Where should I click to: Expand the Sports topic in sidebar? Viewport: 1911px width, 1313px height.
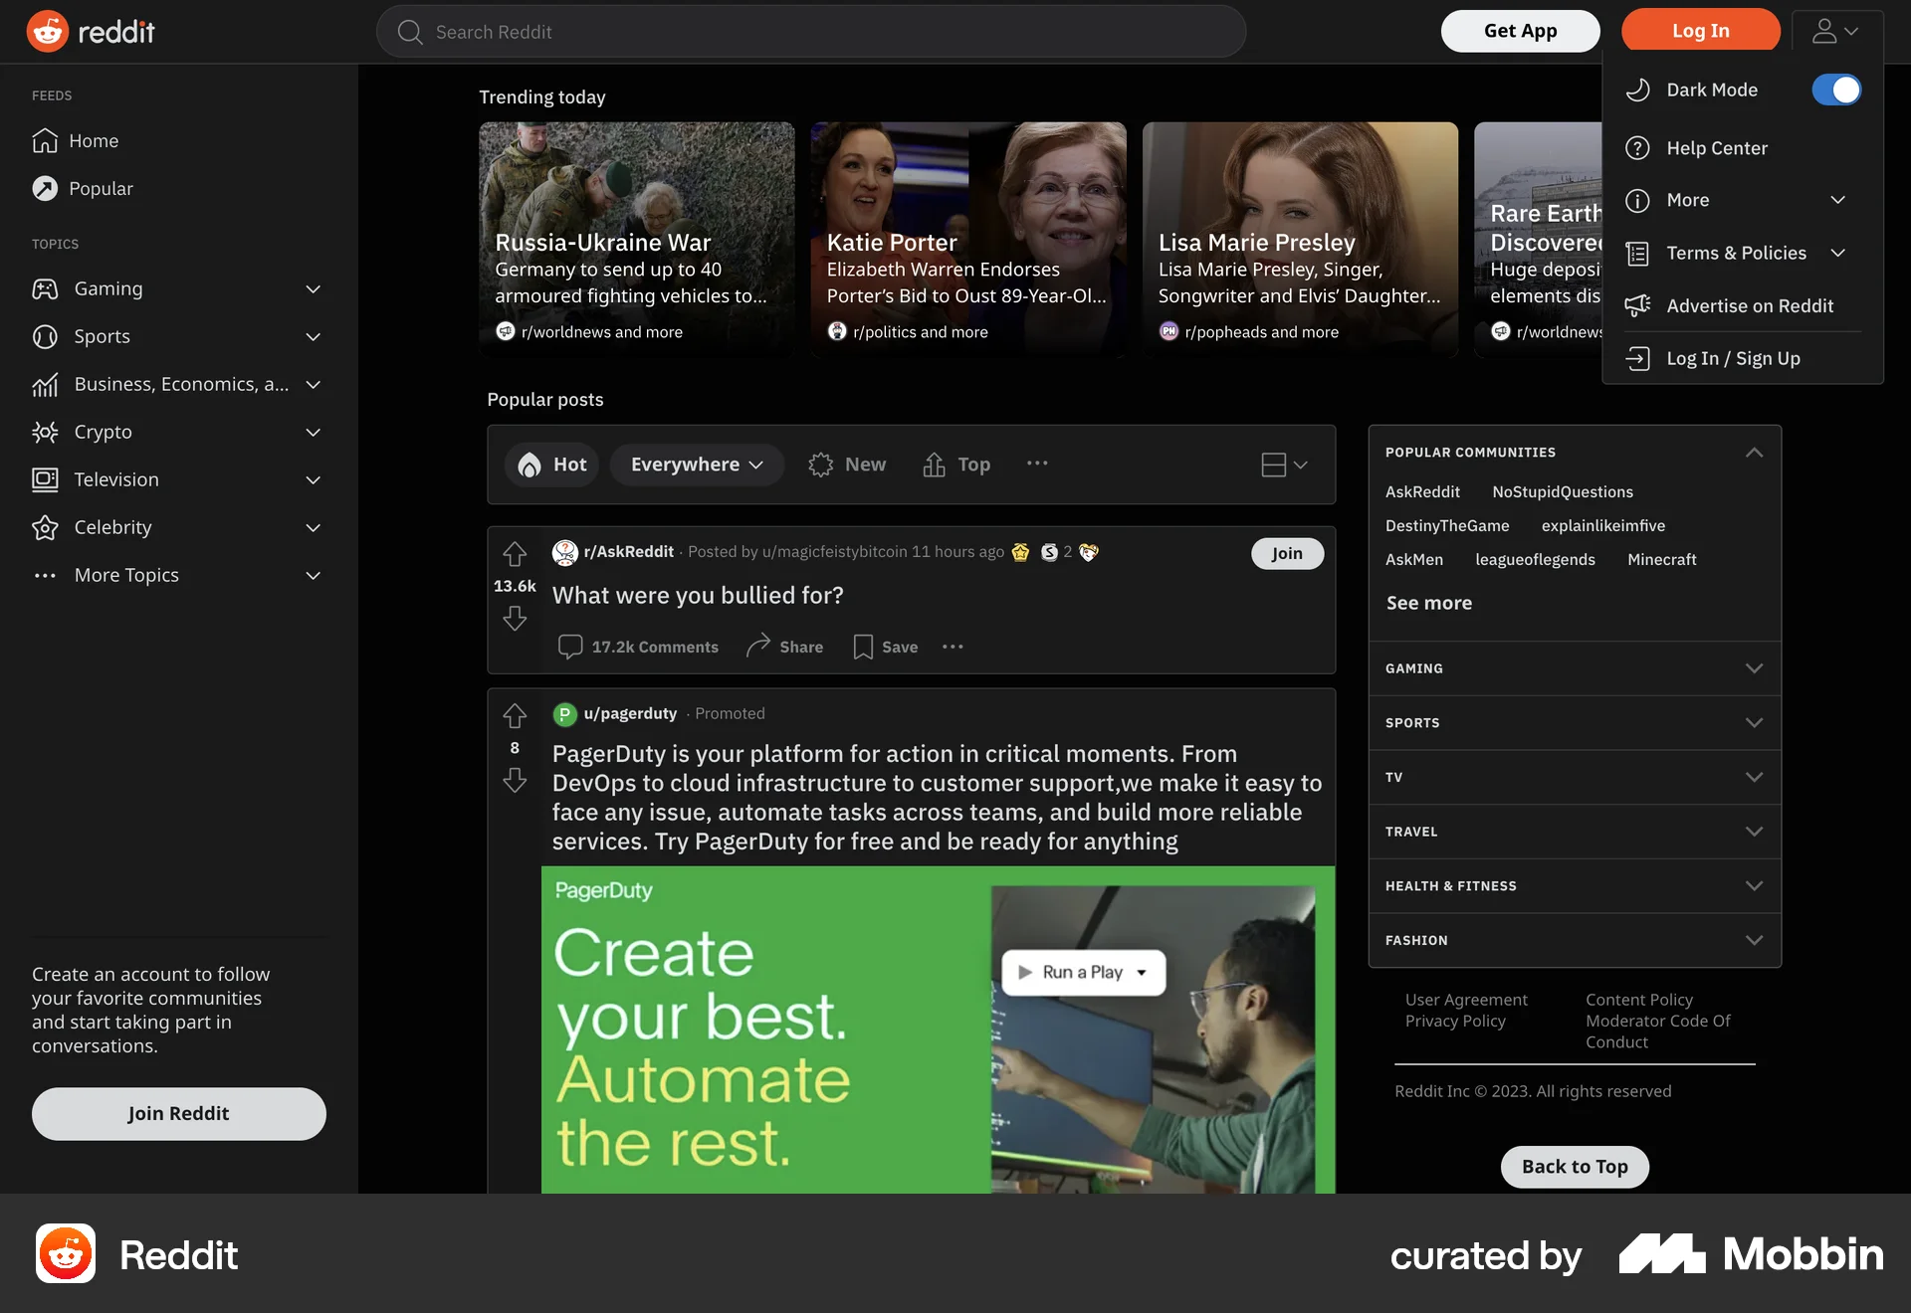click(x=313, y=336)
